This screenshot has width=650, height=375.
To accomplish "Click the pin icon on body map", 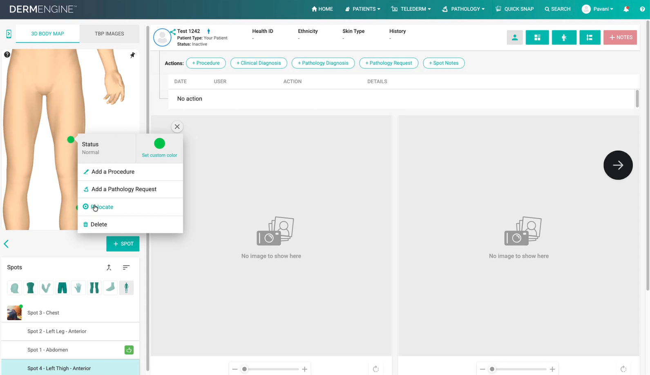I will [x=132, y=55].
